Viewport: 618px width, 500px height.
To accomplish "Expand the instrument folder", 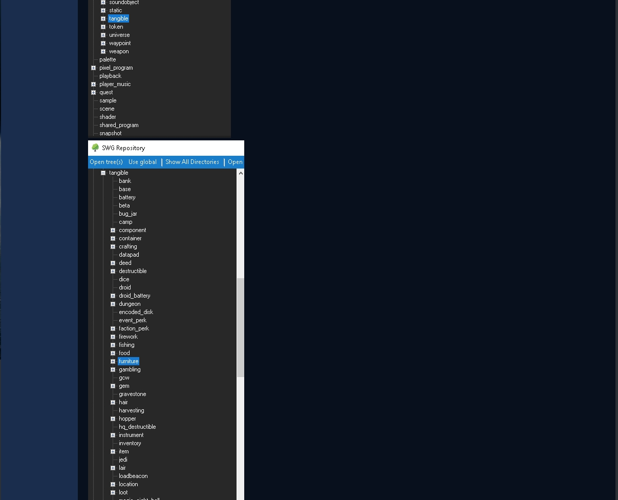I will pos(113,435).
